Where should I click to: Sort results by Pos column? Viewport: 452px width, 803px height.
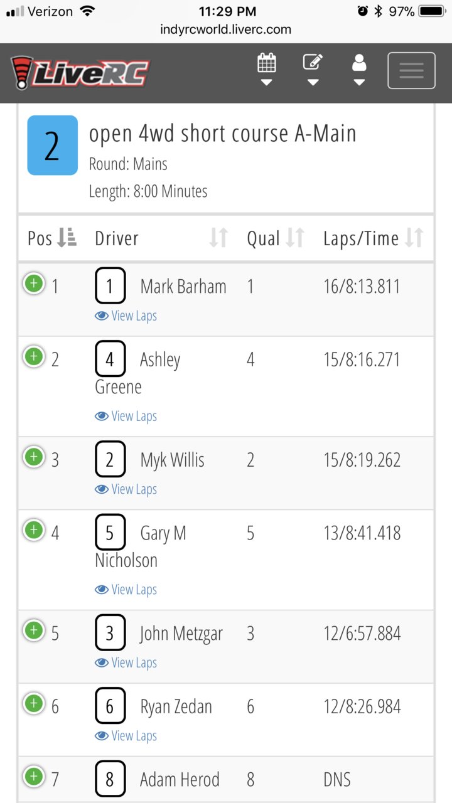pos(52,238)
